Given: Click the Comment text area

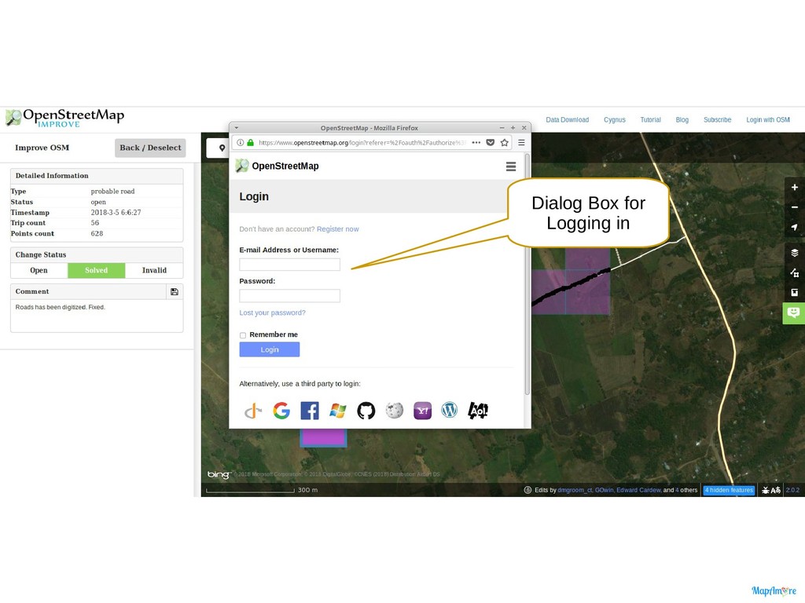Looking at the screenshot, I should (x=97, y=316).
